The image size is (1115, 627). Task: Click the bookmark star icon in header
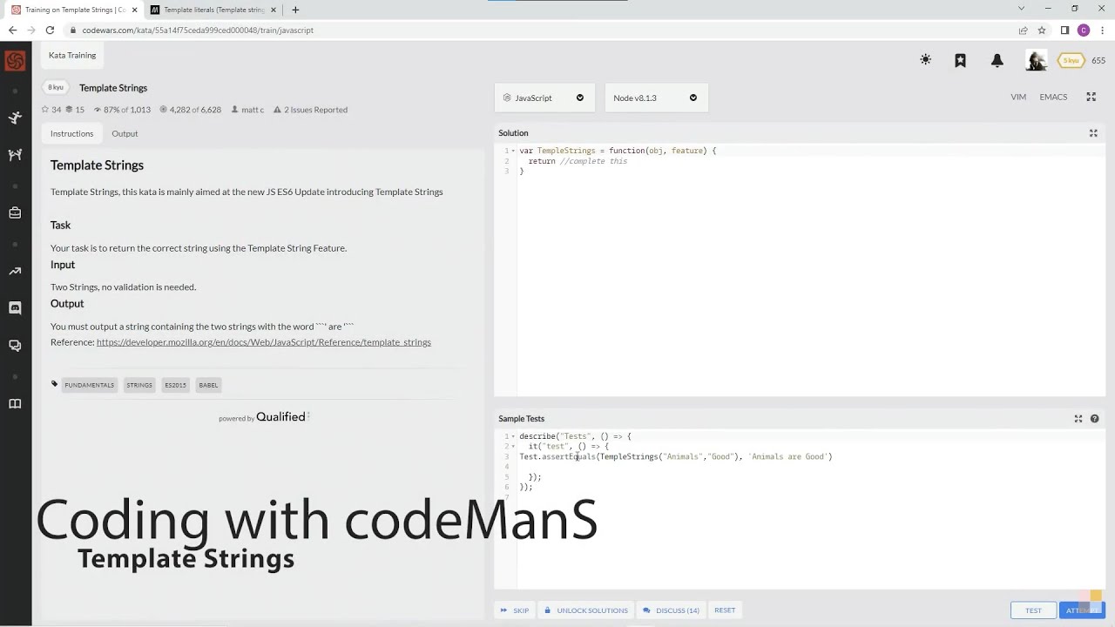960,60
